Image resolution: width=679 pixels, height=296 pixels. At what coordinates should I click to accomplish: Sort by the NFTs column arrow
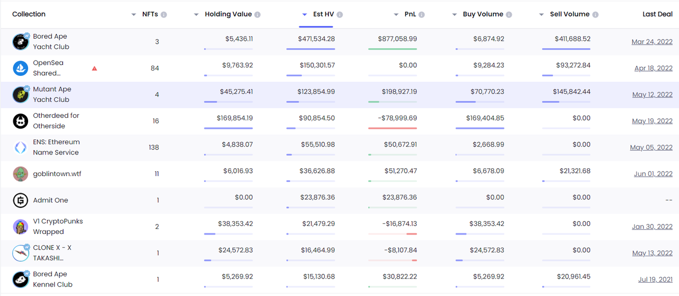tap(134, 15)
